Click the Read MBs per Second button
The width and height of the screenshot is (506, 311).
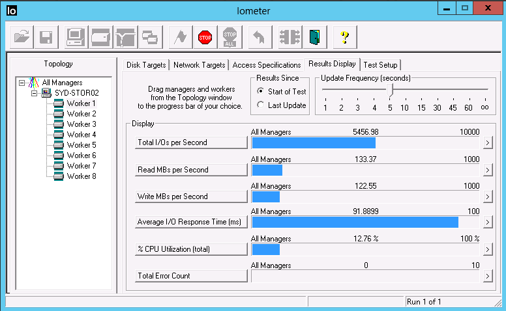(x=191, y=170)
